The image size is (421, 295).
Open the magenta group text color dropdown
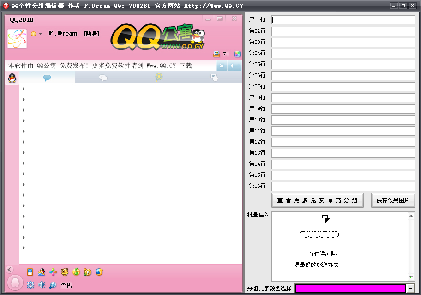tap(410, 289)
